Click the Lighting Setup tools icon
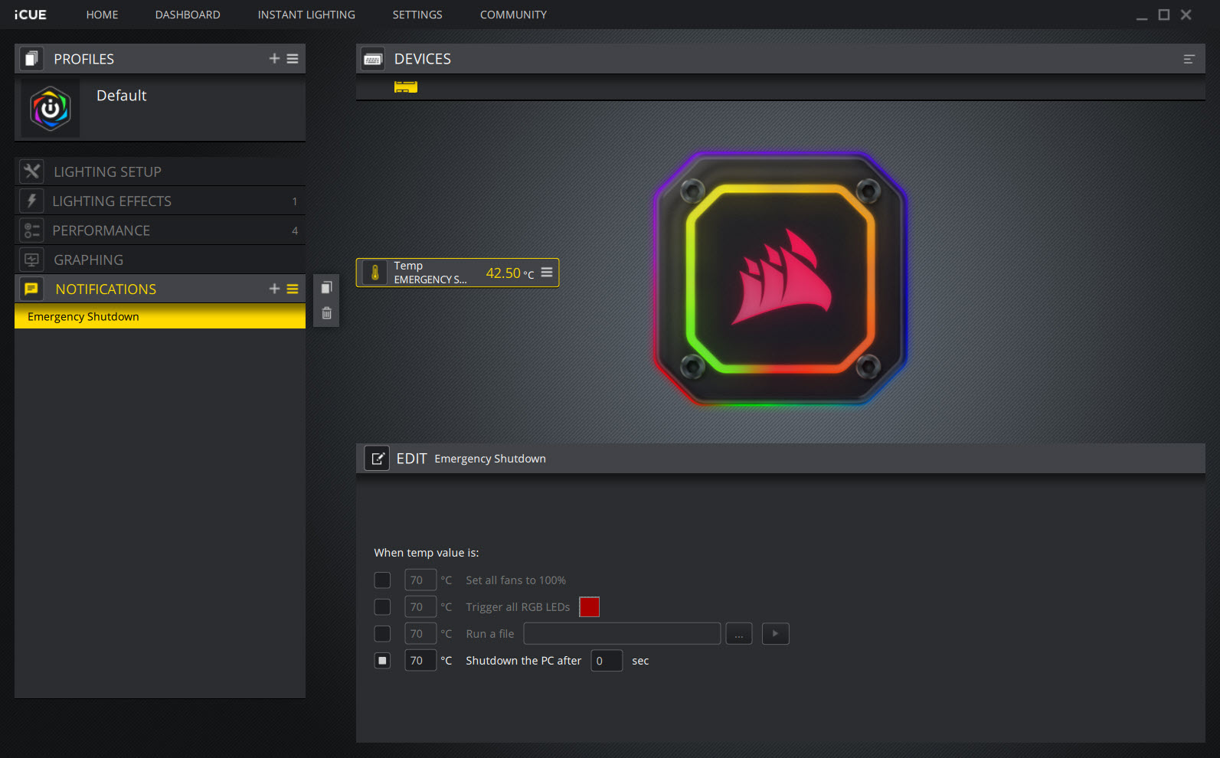The image size is (1220, 758). (x=31, y=171)
